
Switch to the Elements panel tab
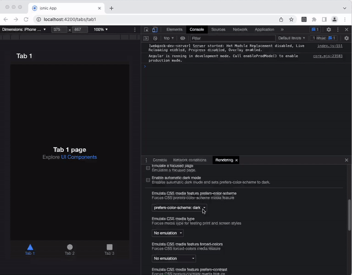(x=174, y=29)
